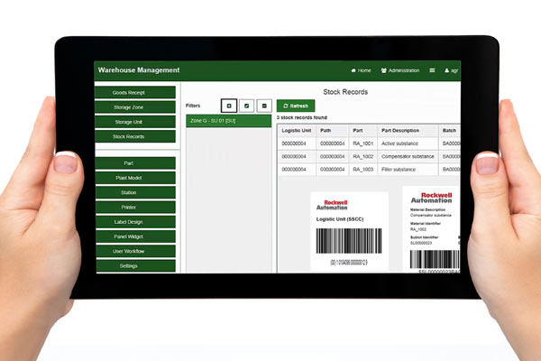This screenshot has height=361, width=541.
Task: Click the Logistic Unit (SSCC) barcode label
Action: [x=349, y=231]
